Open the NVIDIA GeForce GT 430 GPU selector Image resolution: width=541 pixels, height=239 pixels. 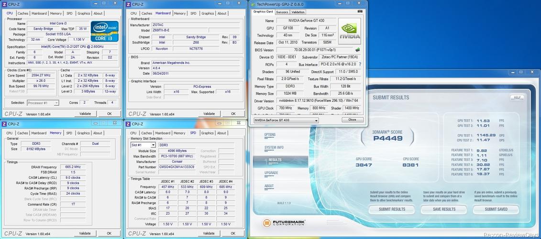pos(286,120)
